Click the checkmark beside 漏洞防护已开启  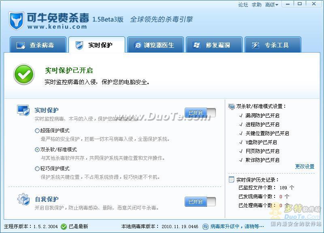241,116
